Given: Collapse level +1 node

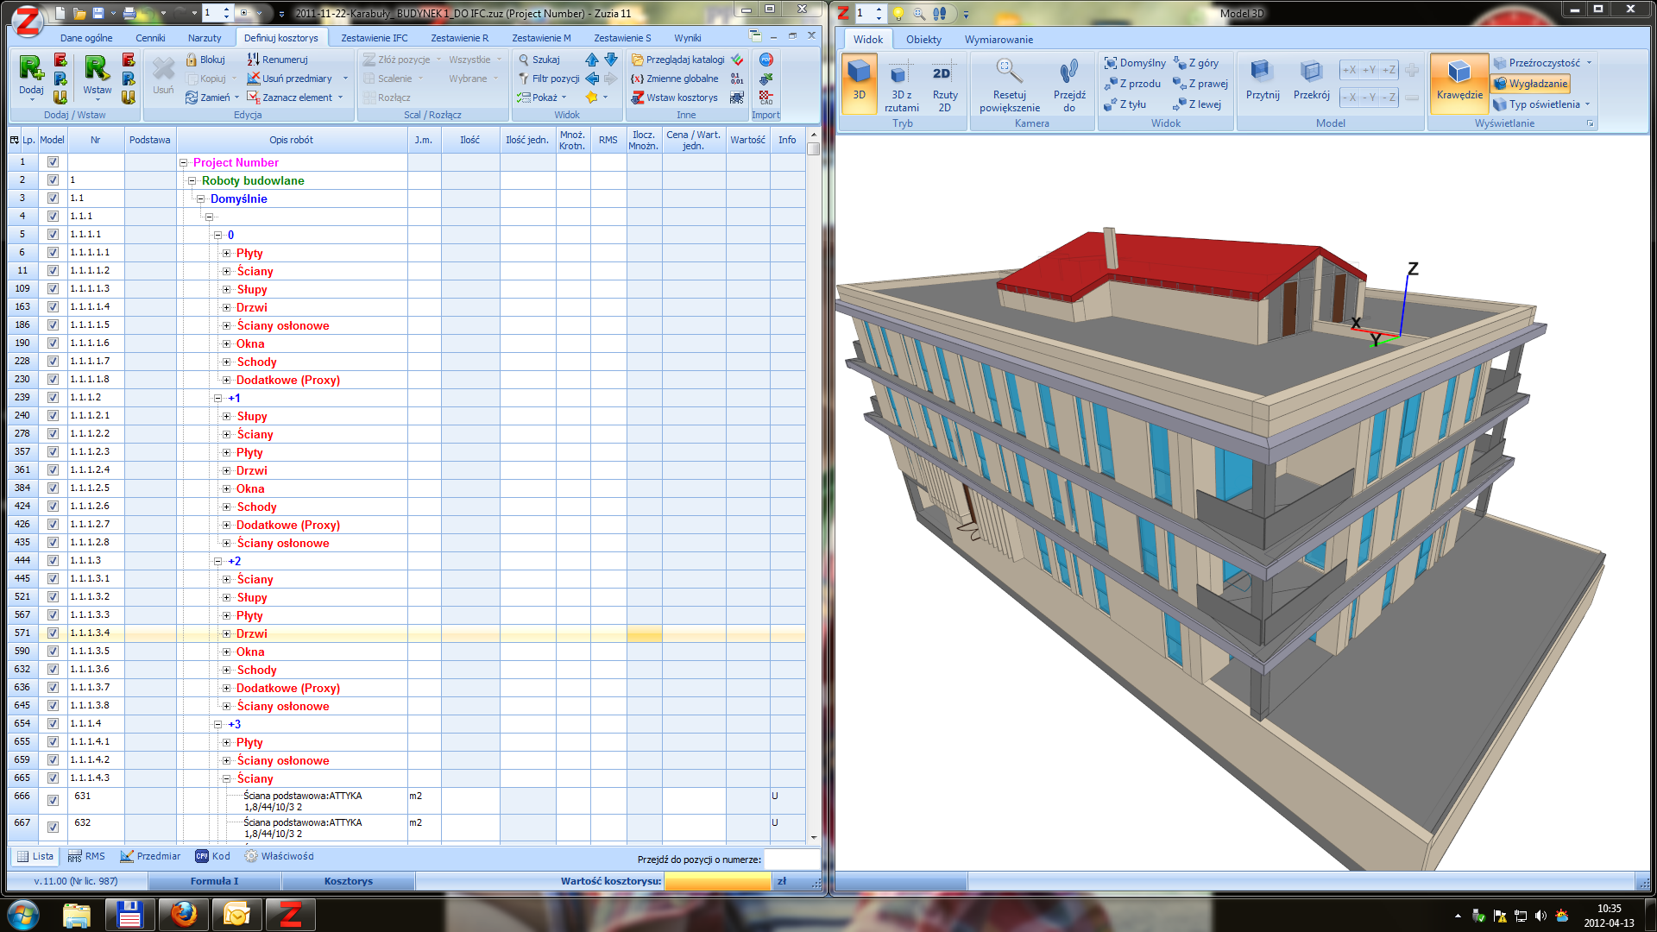Looking at the screenshot, I should tap(217, 399).
